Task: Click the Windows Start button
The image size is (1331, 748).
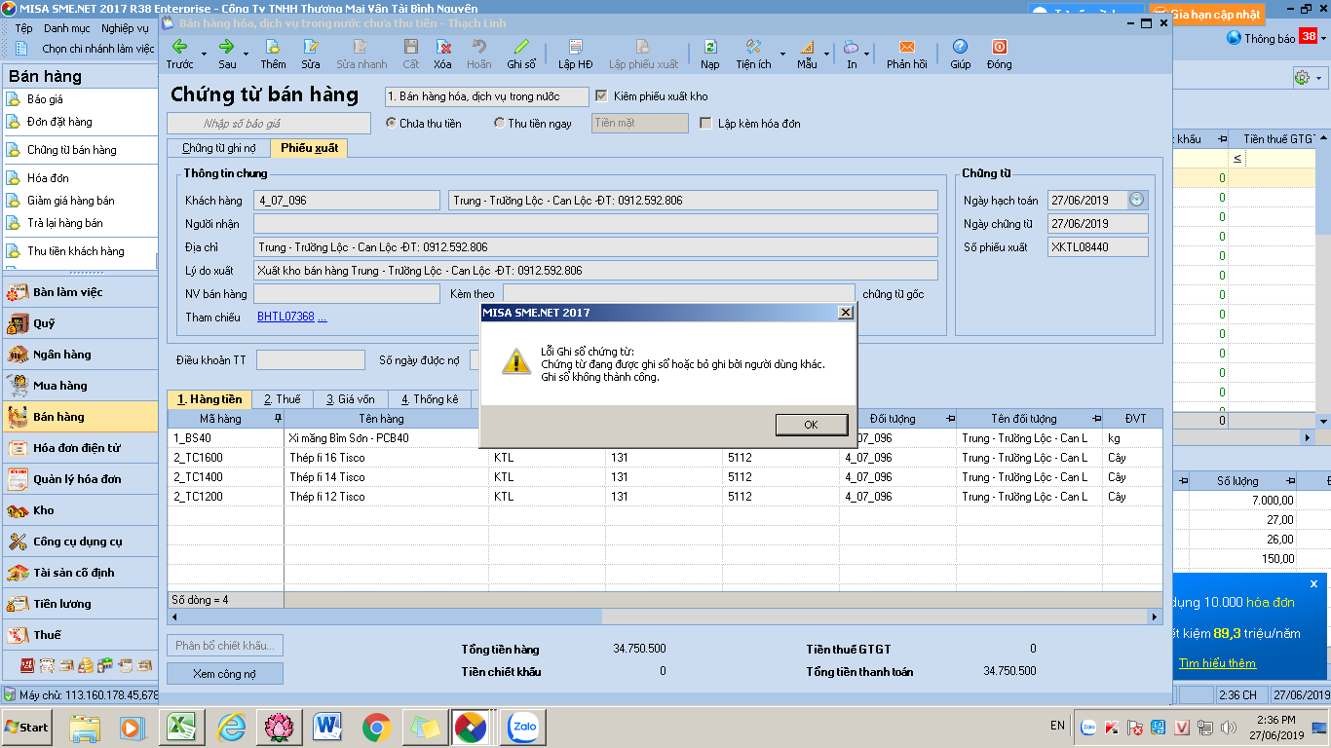Action: coord(27,728)
